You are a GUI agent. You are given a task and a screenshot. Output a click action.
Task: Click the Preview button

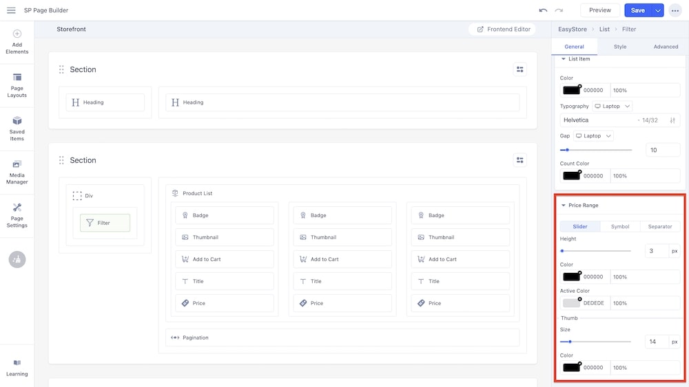pyautogui.click(x=599, y=10)
